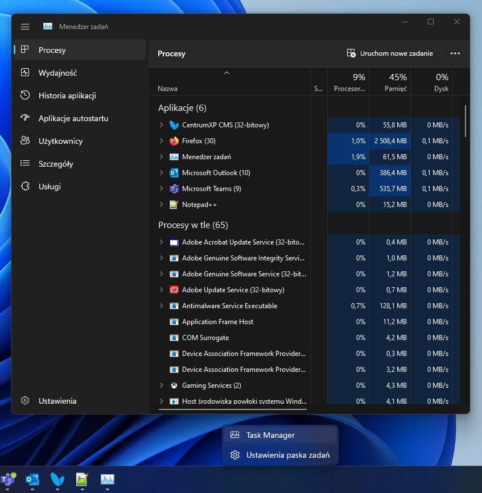This screenshot has width=482, height=493.
Task: Click the Firefox memory value 2 508,4 MB
Action: pos(390,141)
